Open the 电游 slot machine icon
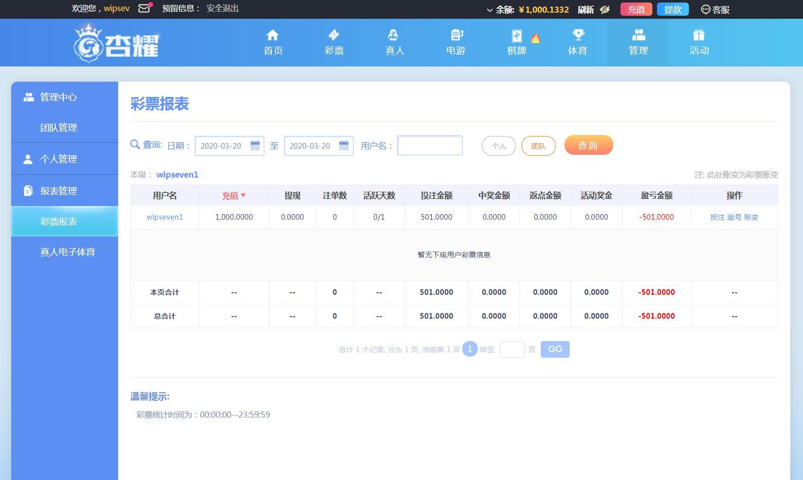The height and width of the screenshot is (480, 803). tap(456, 35)
